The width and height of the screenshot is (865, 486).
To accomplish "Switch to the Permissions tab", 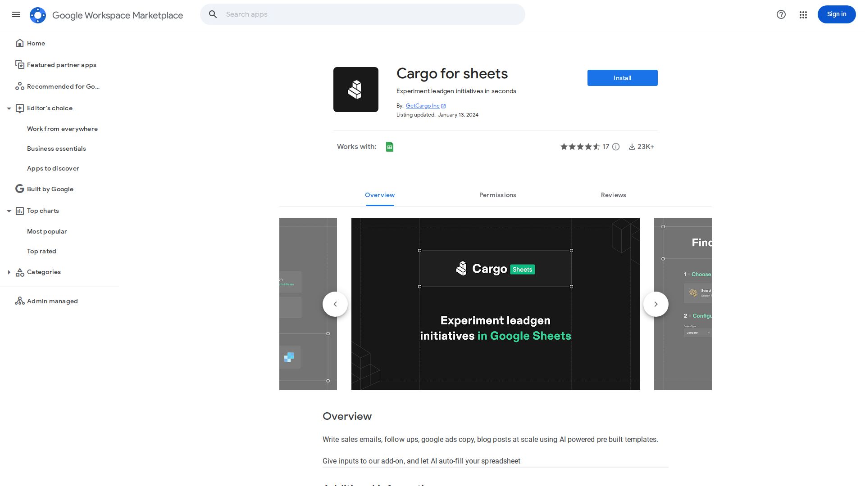I will [x=497, y=195].
